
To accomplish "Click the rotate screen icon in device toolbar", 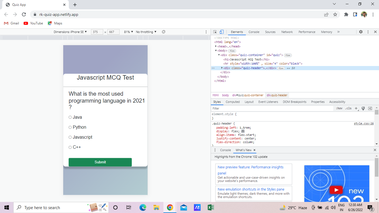I will click(163, 32).
